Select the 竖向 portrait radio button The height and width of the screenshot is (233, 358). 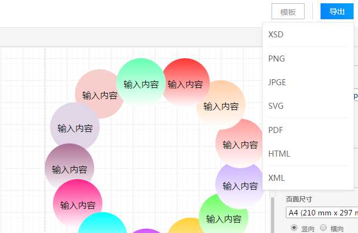point(294,228)
